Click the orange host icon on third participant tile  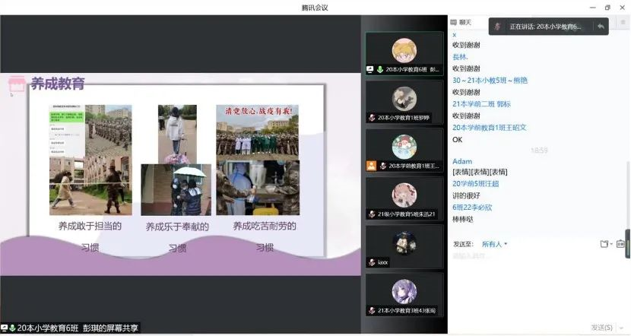[x=371, y=166]
